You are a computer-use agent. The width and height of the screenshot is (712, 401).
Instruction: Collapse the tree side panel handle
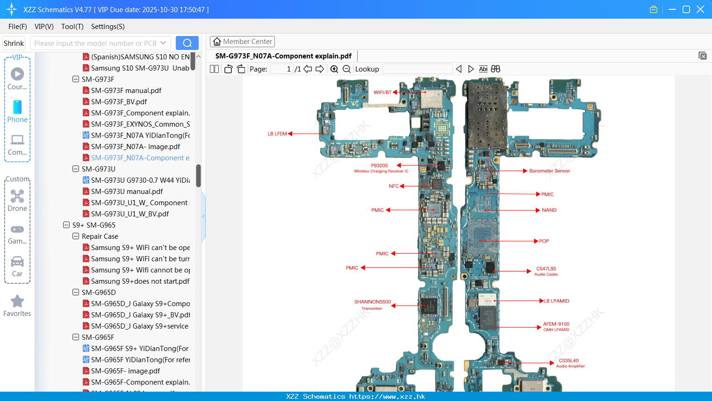pos(203,216)
